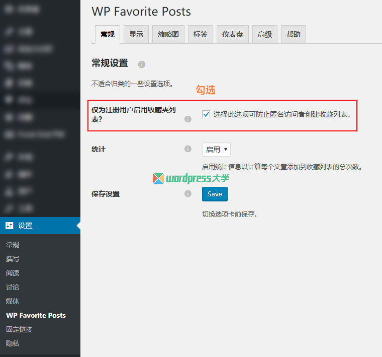The width and height of the screenshot is (382, 357).
Task: Go to the 仪表盘 tab
Action: (233, 34)
